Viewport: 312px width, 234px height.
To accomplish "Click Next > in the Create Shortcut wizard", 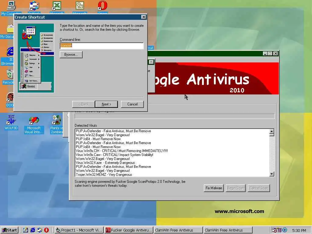I will tap(106, 104).
